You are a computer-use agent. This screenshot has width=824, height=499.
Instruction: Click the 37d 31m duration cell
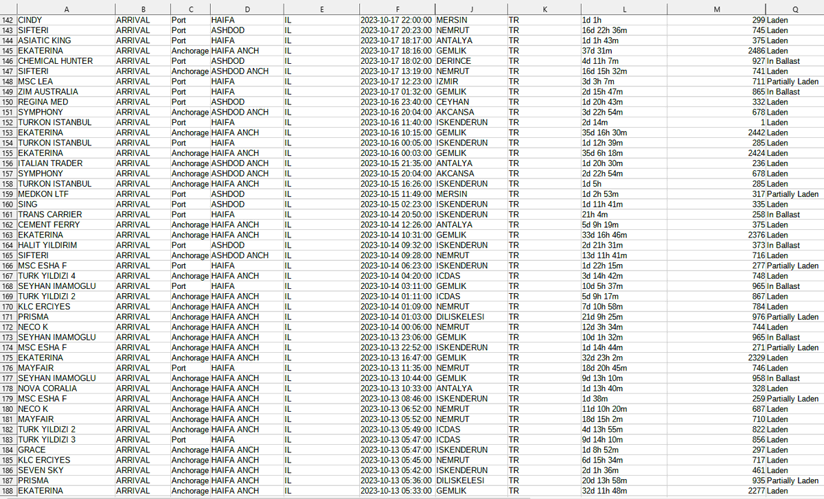pyautogui.click(x=624, y=51)
